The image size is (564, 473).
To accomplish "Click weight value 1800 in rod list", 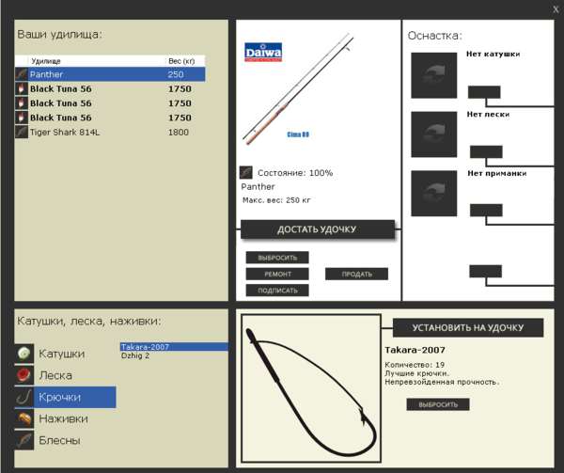I will (x=179, y=133).
